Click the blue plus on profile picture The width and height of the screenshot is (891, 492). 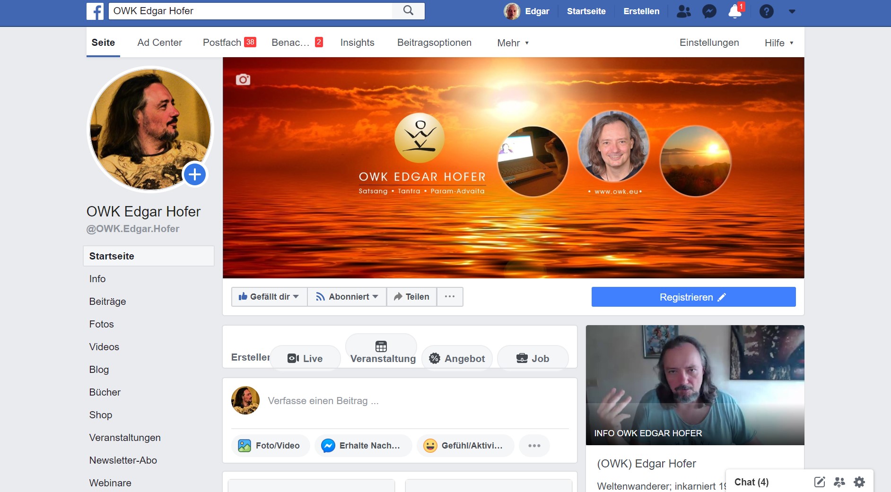tap(195, 175)
